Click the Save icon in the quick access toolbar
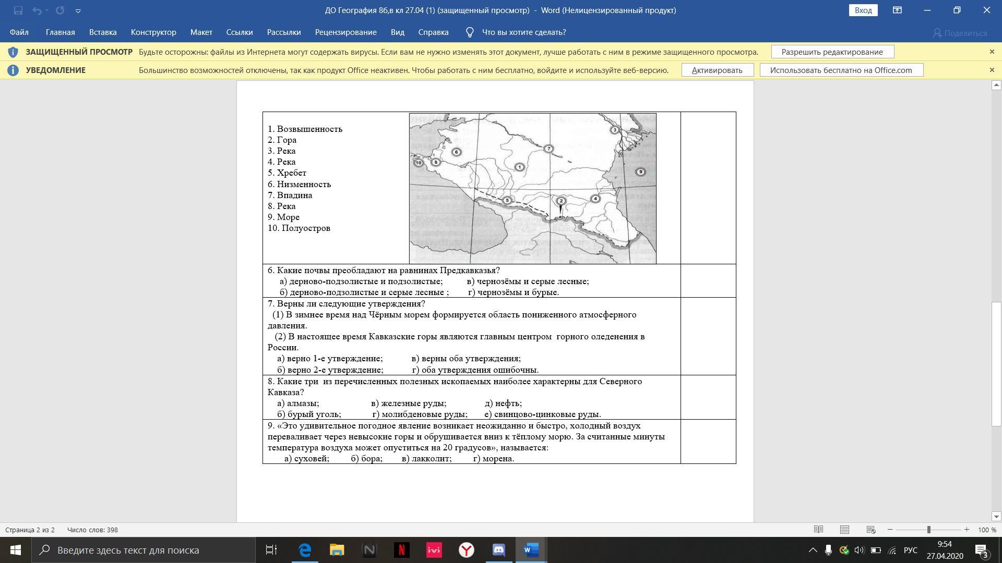1002x563 pixels. (18, 10)
